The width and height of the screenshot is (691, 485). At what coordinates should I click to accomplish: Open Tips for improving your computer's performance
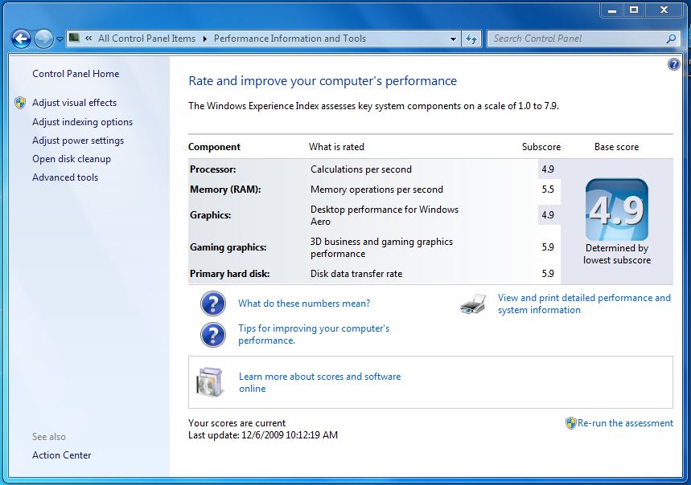click(314, 334)
